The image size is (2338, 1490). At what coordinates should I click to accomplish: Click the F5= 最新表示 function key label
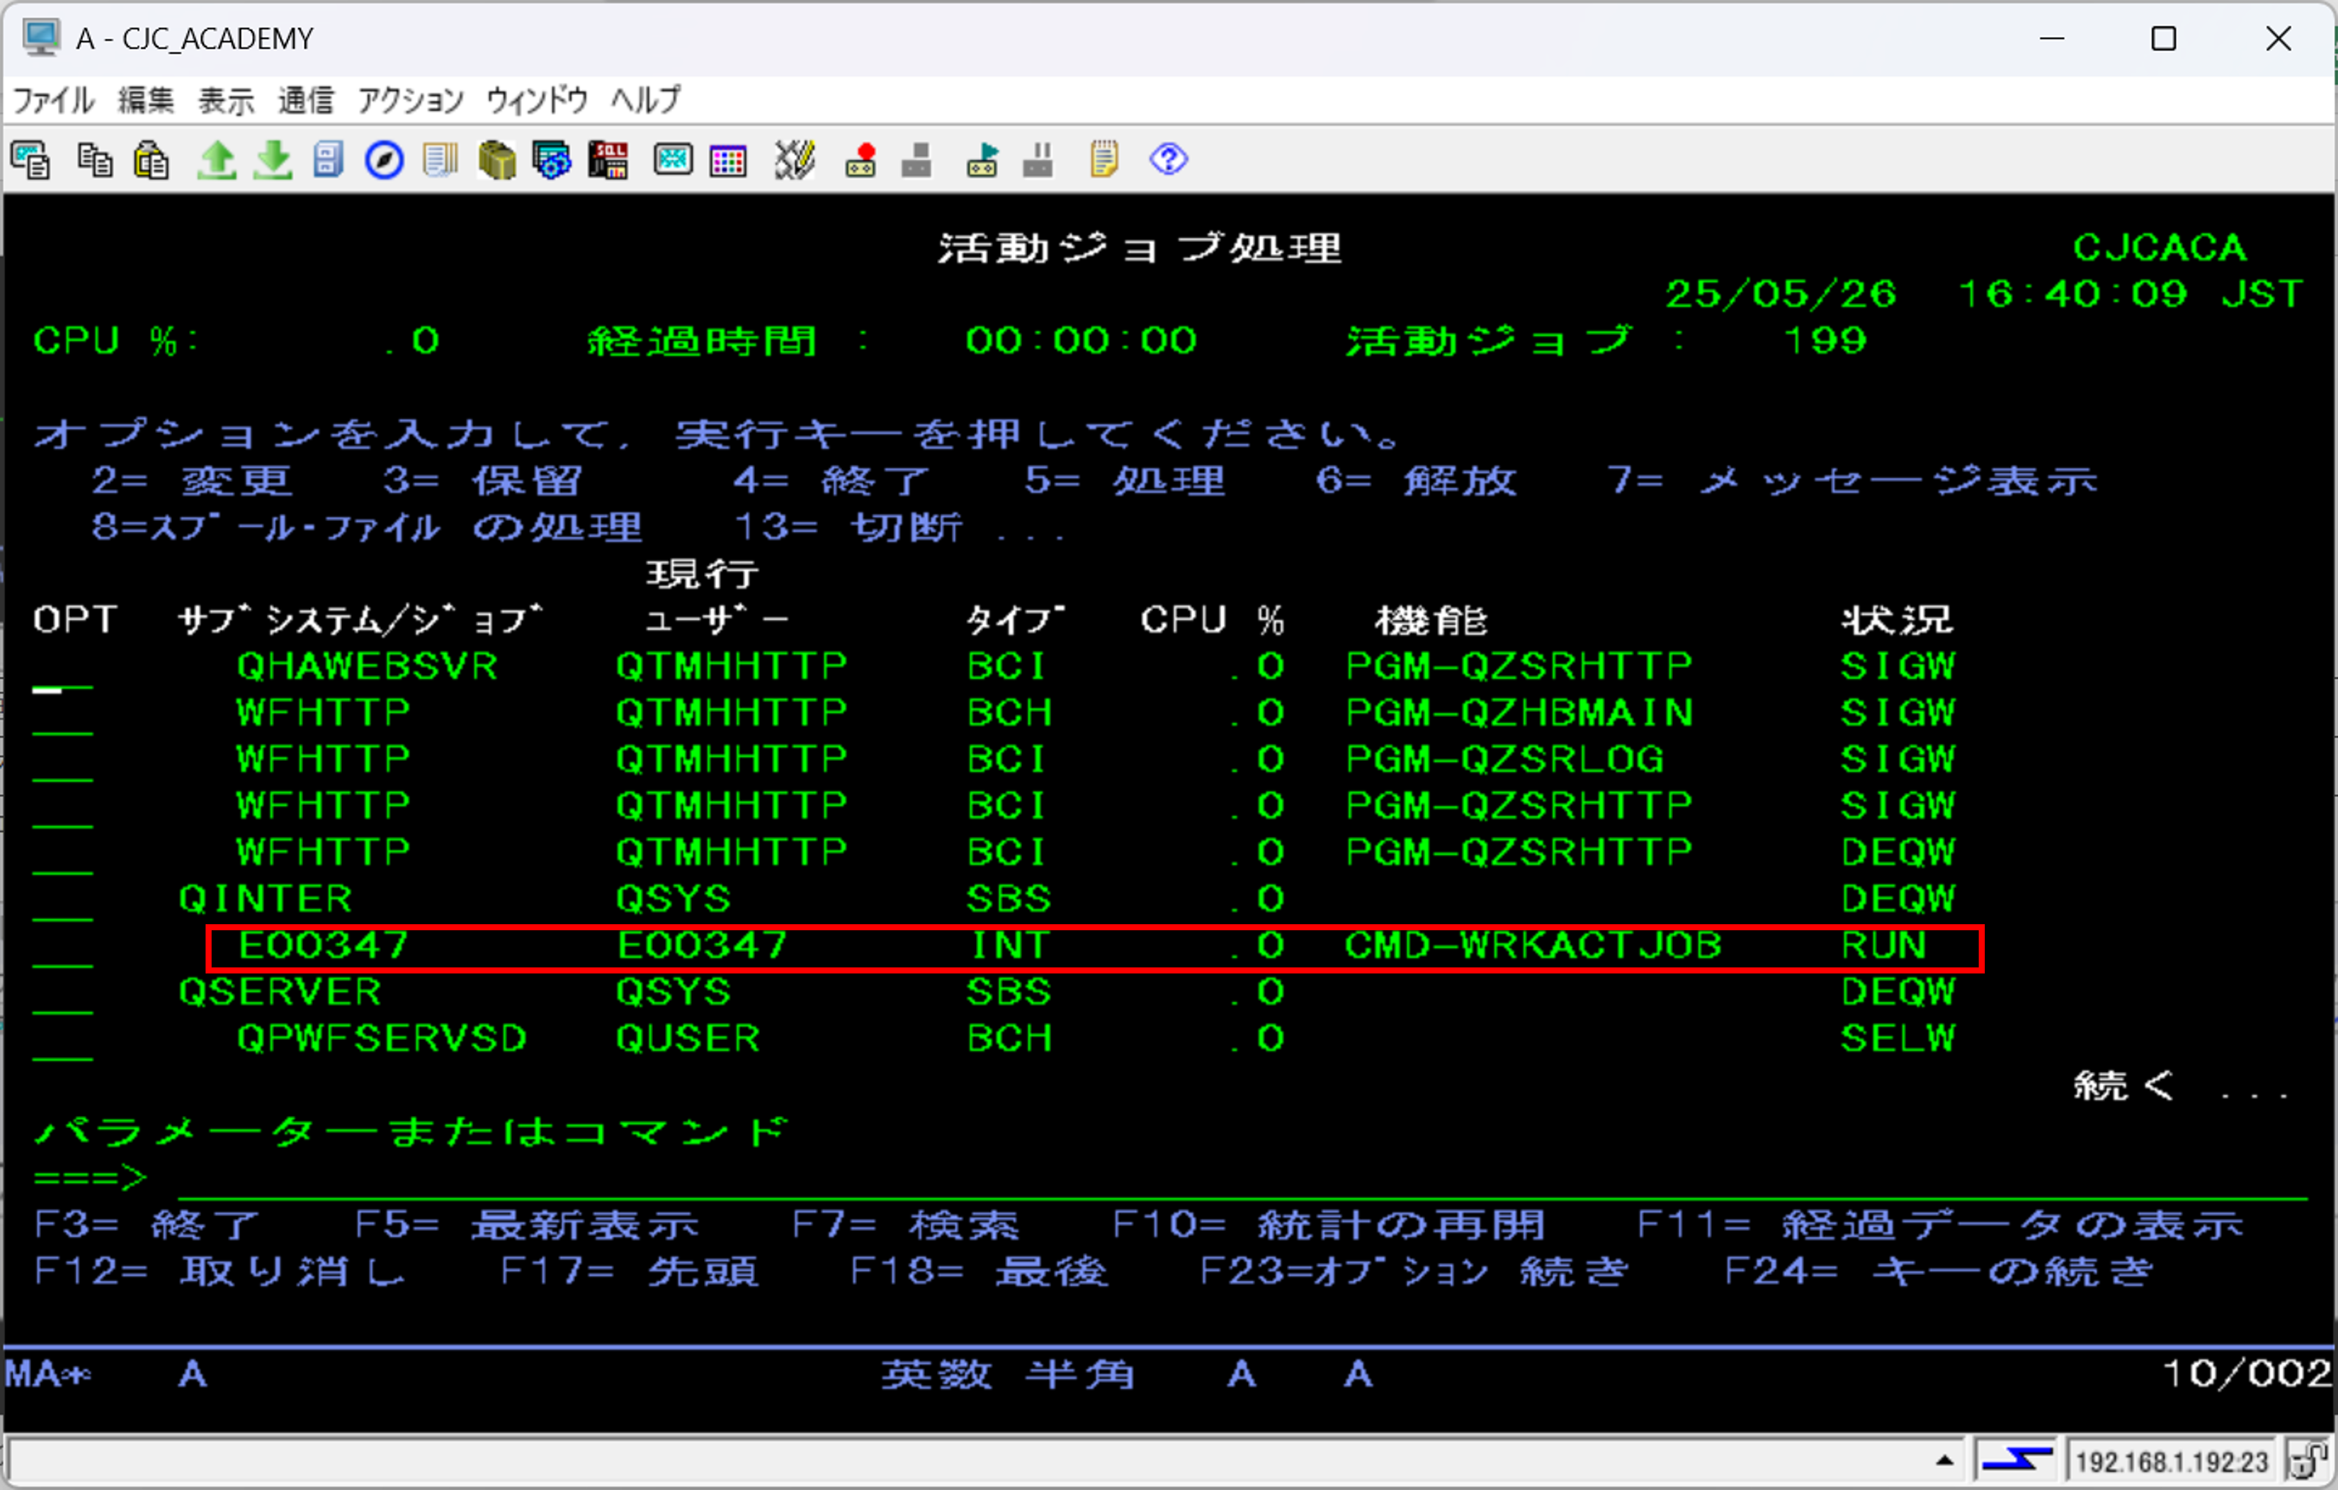(x=525, y=1226)
